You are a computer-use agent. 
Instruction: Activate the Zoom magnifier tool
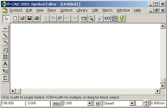tap(91, 18)
